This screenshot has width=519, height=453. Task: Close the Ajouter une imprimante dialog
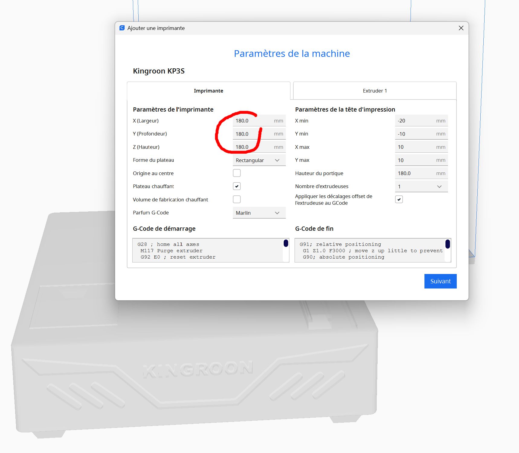point(461,28)
